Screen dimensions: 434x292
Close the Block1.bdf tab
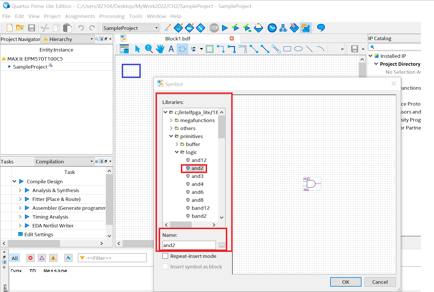click(x=232, y=38)
